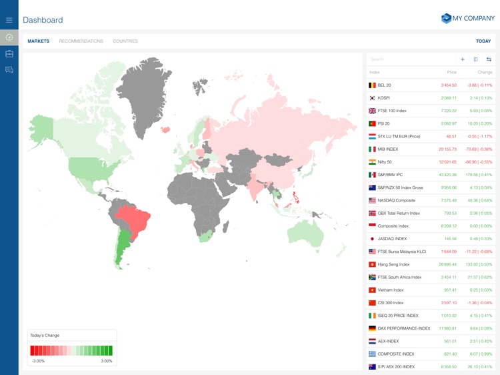Click the Japan flag beside JASDAQ INDEX
500x375 pixels.
click(x=372, y=239)
